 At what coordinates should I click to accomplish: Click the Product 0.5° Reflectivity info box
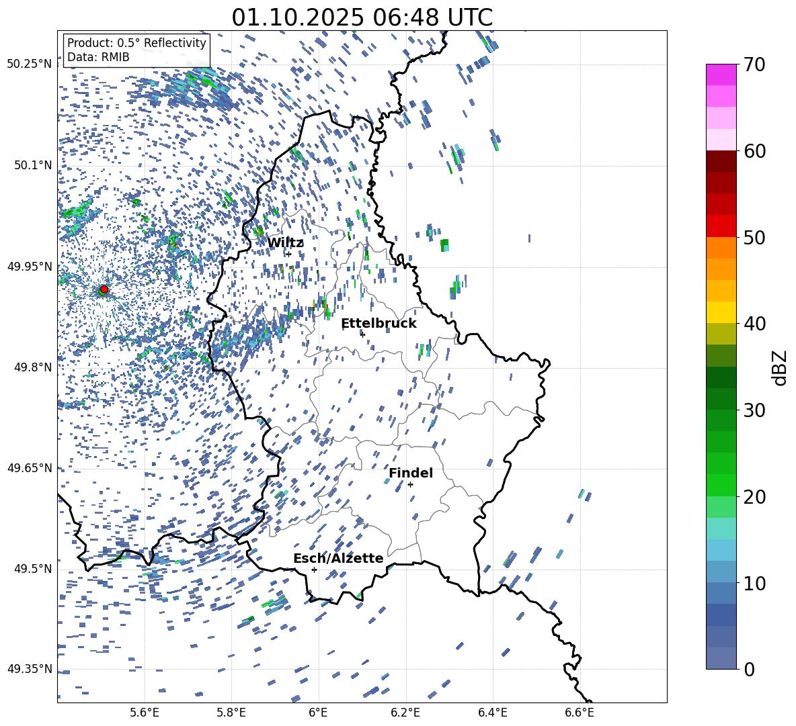136,50
